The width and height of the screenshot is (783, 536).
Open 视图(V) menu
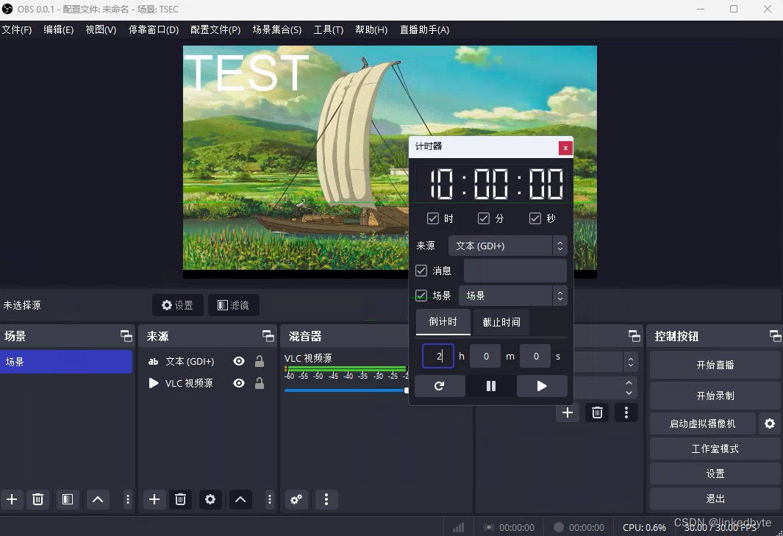coord(101,29)
